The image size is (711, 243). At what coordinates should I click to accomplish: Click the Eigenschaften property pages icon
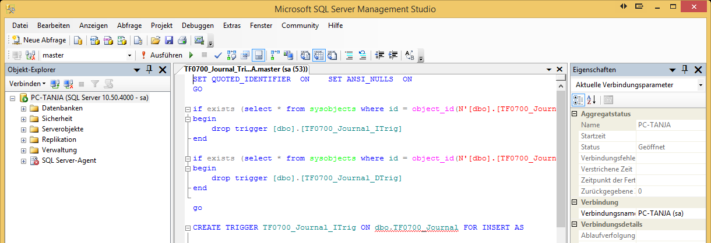(608, 99)
